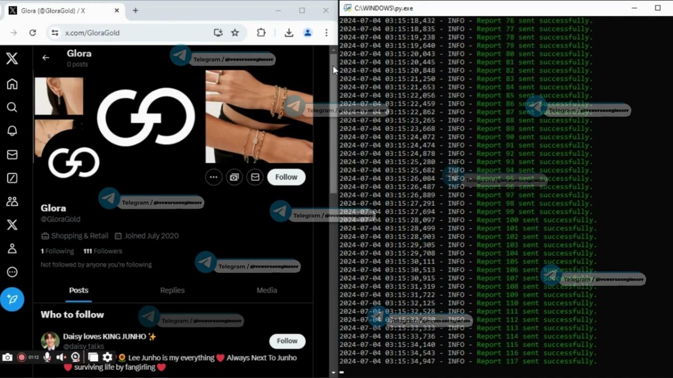Open Grok slash-box icon in sidebar
Viewport: 673px width, 378px height.
(12, 178)
